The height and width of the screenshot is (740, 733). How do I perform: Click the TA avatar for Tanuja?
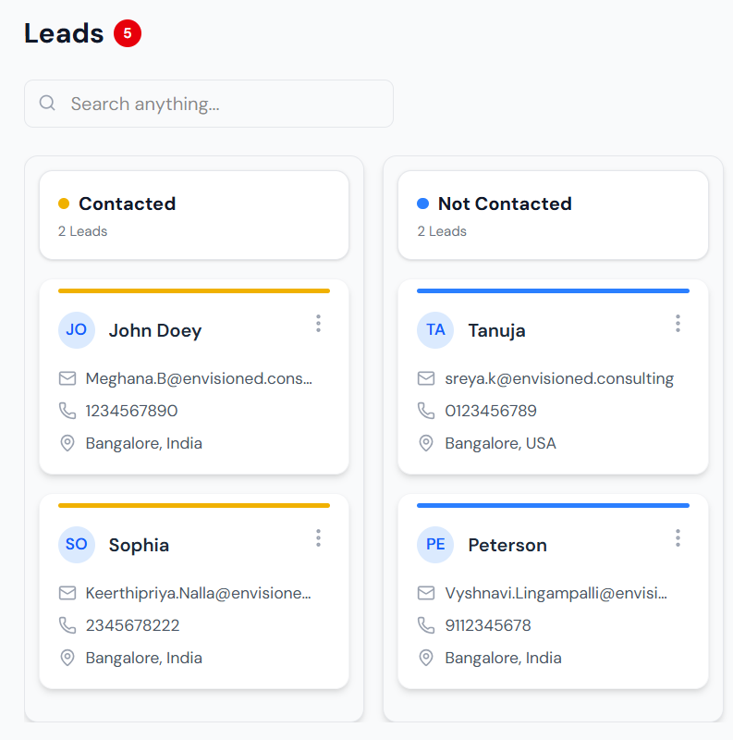click(435, 330)
